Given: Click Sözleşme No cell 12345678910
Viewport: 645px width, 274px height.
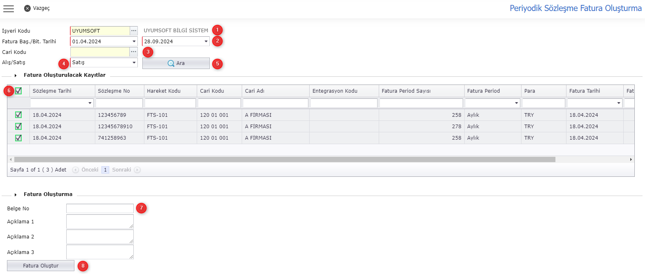Looking at the screenshot, I should pos(119,127).
